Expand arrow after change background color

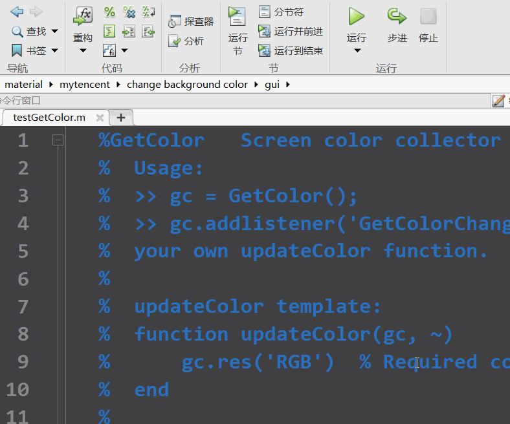tap(256, 85)
